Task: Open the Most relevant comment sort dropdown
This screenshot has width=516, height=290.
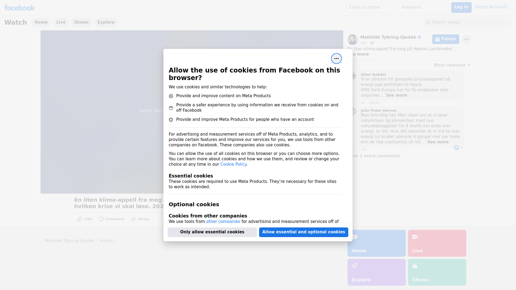Action: click(452, 65)
